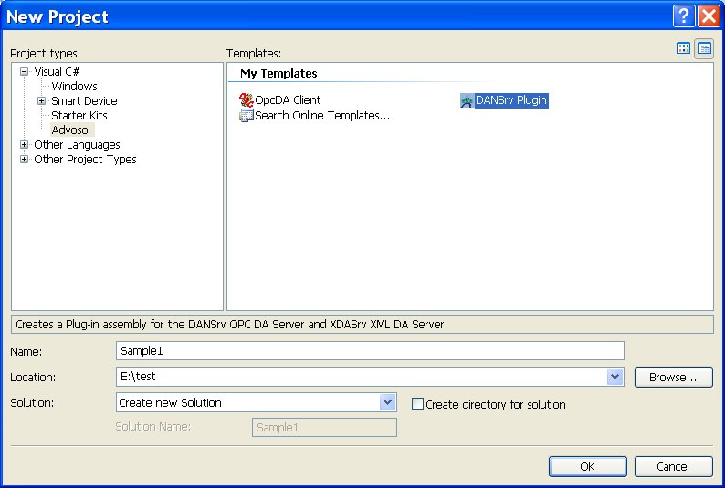Image resolution: width=725 pixels, height=488 pixels.
Task: Expand the Other Languages node
Action: point(24,144)
